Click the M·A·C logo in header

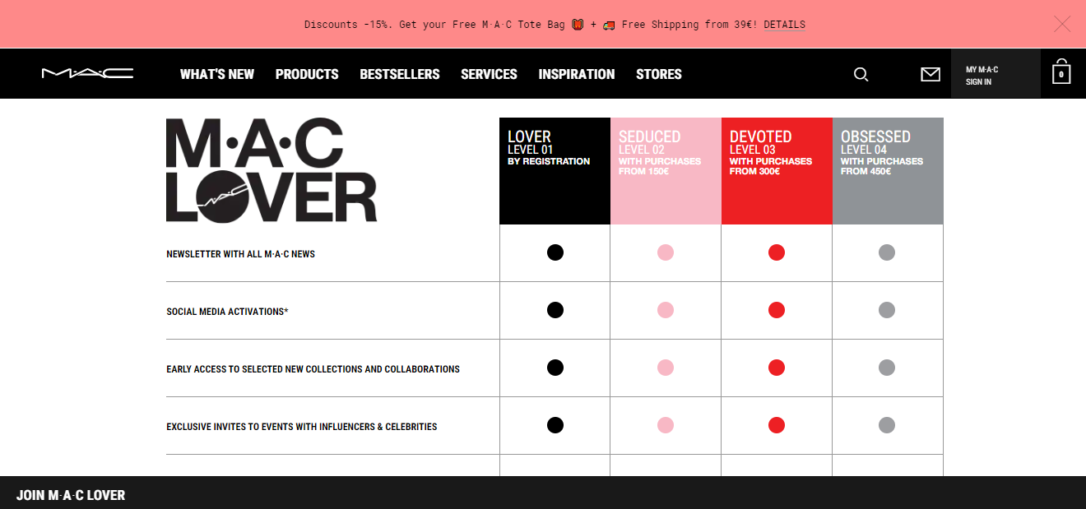(x=87, y=74)
